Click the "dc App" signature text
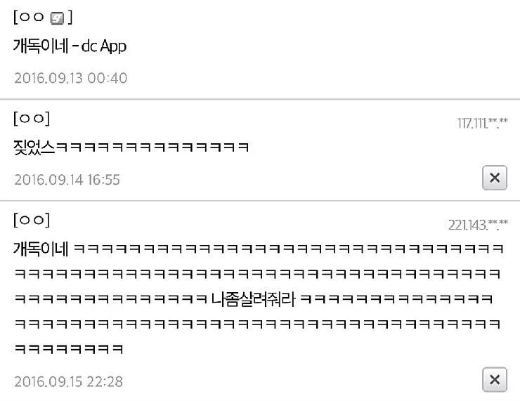Viewport: 520px width, 401px height. [104, 46]
